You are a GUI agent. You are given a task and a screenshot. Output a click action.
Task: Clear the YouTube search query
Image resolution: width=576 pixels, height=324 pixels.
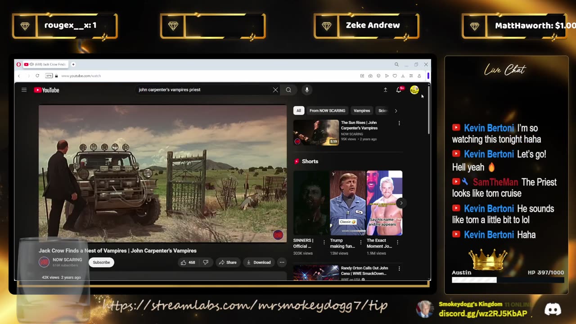275,90
